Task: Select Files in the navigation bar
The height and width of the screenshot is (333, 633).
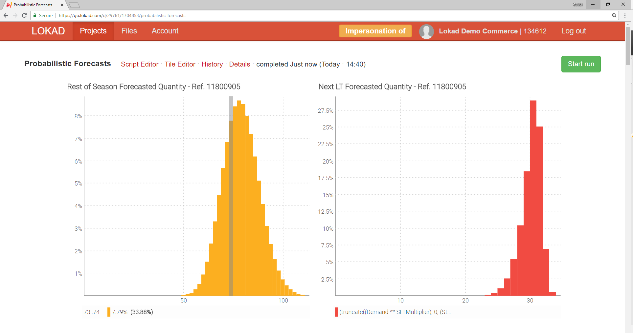Action: 129,31
